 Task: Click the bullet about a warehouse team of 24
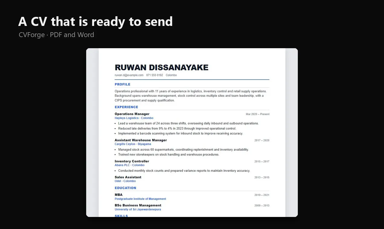coord(188,123)
